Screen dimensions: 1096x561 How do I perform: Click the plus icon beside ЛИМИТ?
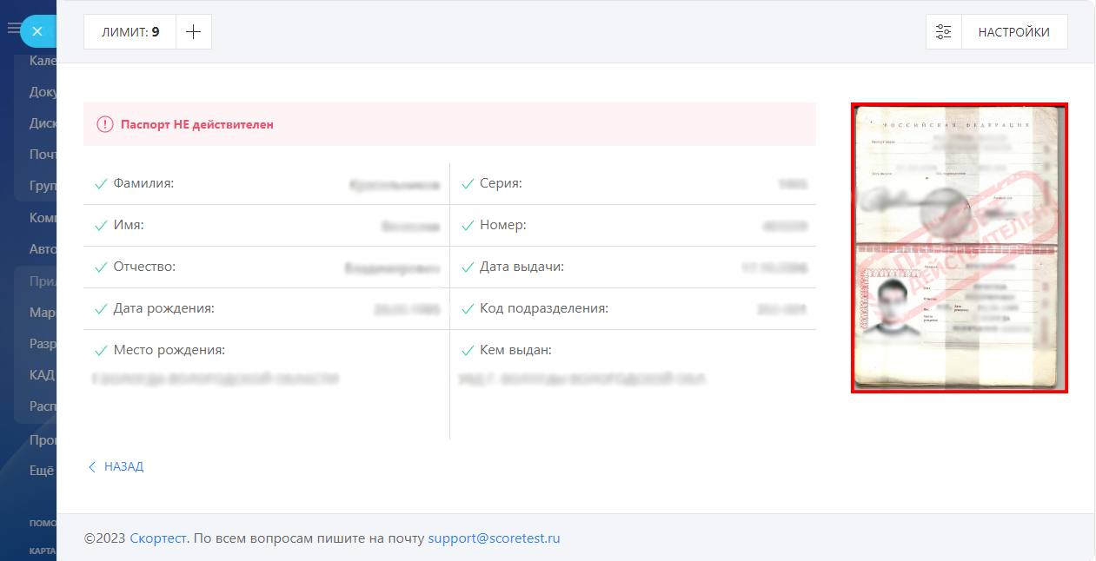(x=194, y=32)
